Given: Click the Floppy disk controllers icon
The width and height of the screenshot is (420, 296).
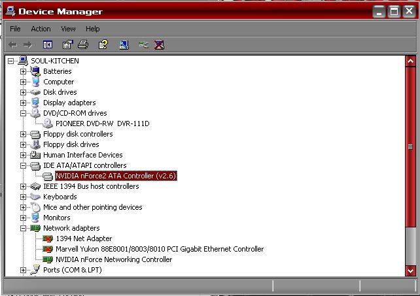Looking at the screenshot, I should (x=35, y=135).
